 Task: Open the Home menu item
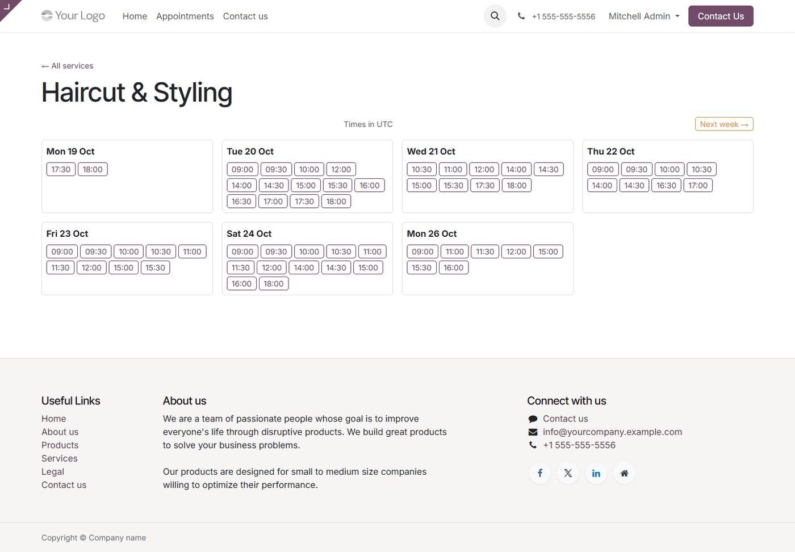tap(135, 16)
